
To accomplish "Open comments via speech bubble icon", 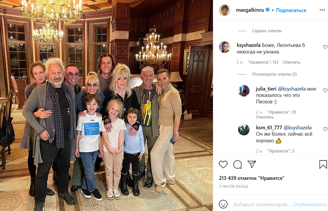I will [237, 164].
